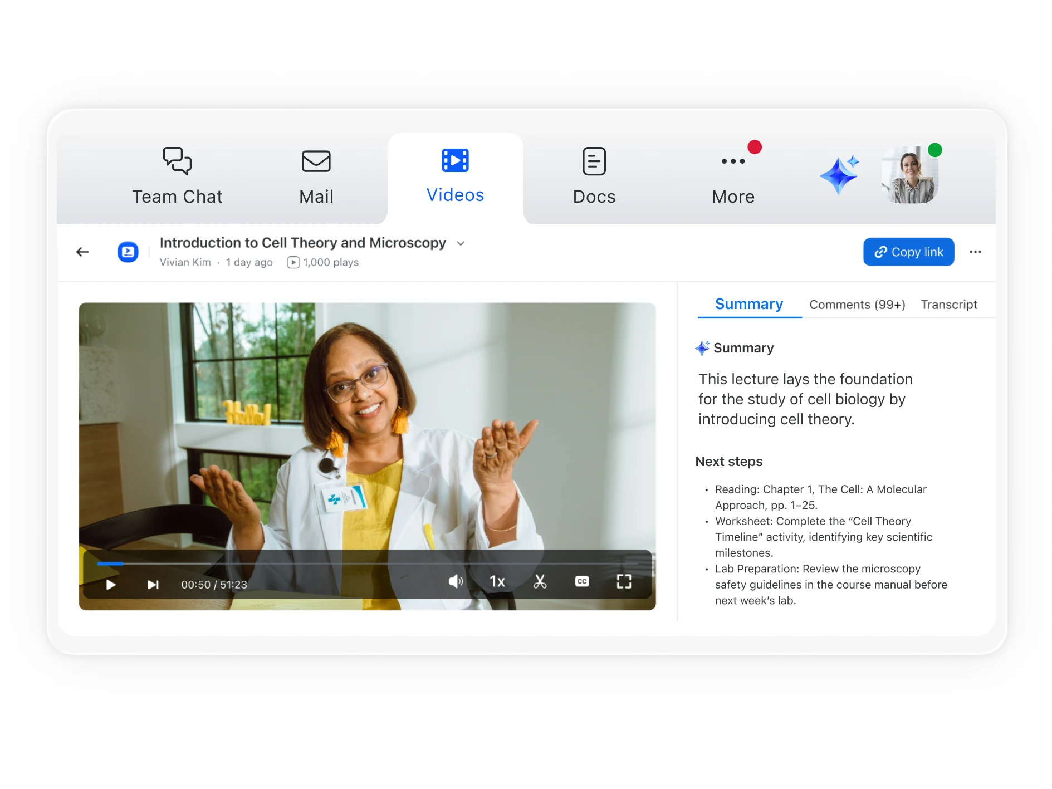
Task: Mute the video audio
Action: (456, 582)
